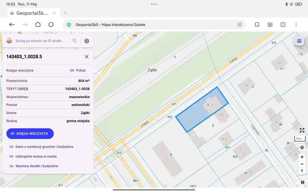Close the parcel 143403_1.0028.5 info panel

coord(87,57)
